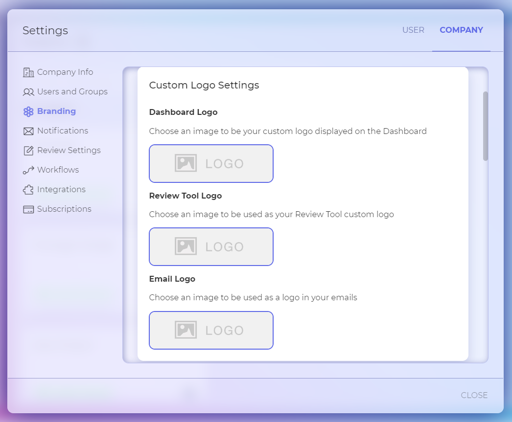Click the Branding flower icon
512x422 pixels.
pyautogui.click(x=28, y=111)
